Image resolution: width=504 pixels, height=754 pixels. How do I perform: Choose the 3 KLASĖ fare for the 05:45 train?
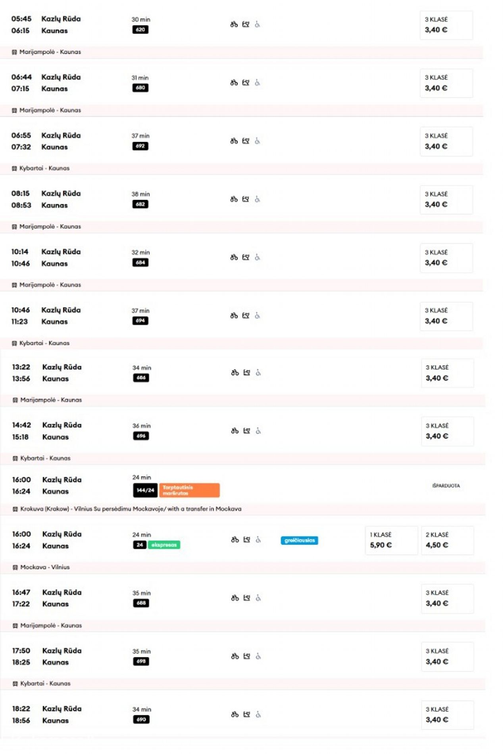tap(446, 25)
